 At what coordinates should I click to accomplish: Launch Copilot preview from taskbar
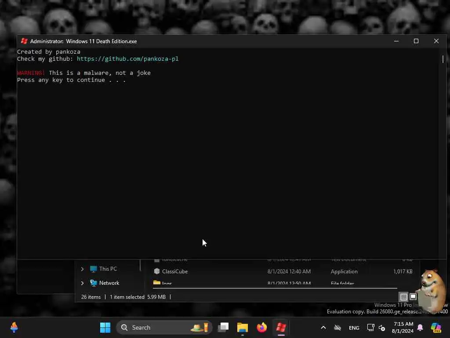click(x=436, y=327)
